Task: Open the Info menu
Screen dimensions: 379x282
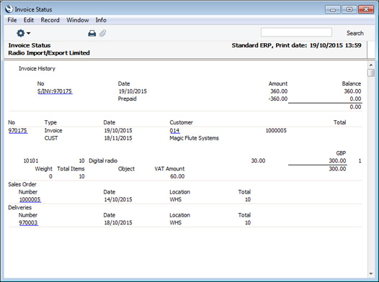Action: click(x=101, y=20)
